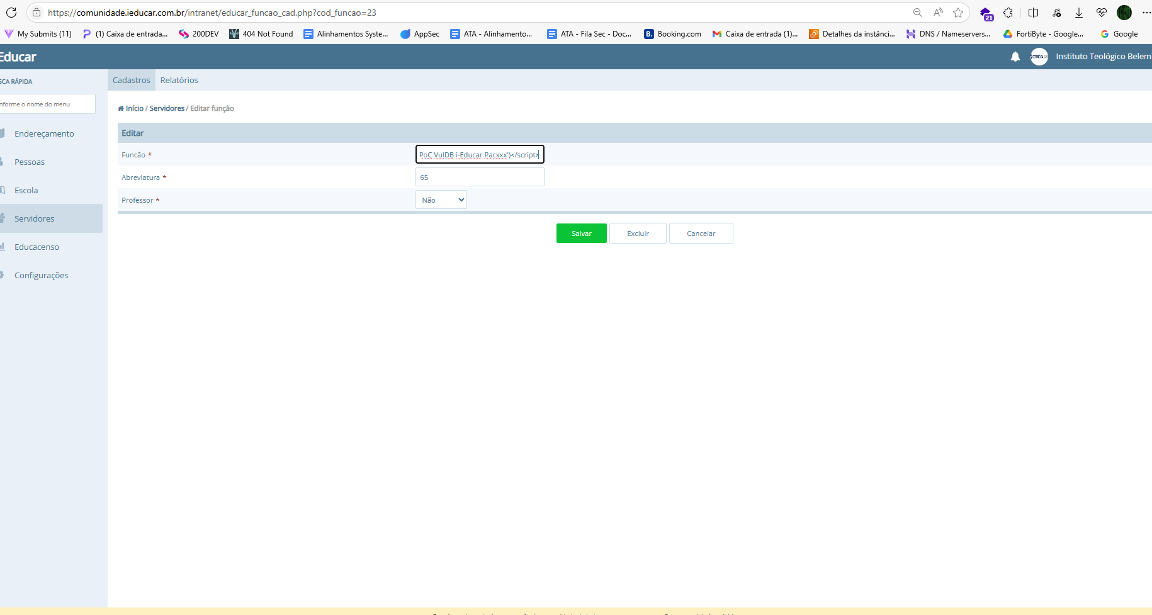Open the Read aloud icon
This screenshot has width=1152, height=615.
938,13
